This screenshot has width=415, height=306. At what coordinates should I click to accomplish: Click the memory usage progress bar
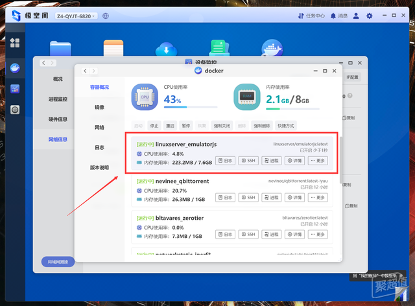[292, 109]
